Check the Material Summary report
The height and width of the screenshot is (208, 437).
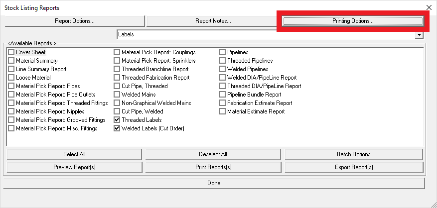tap(11, 61)
